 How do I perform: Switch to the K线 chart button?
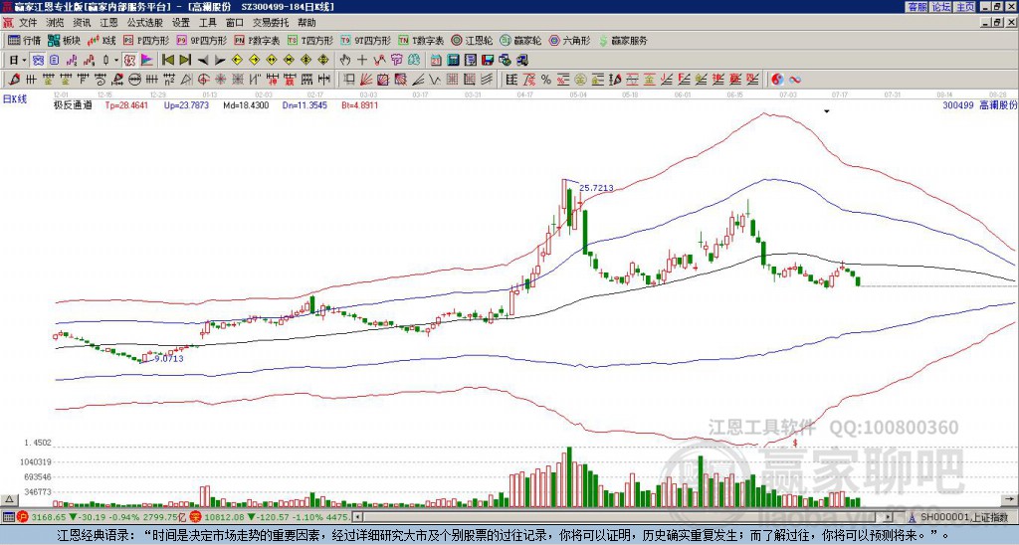point(102,40)
